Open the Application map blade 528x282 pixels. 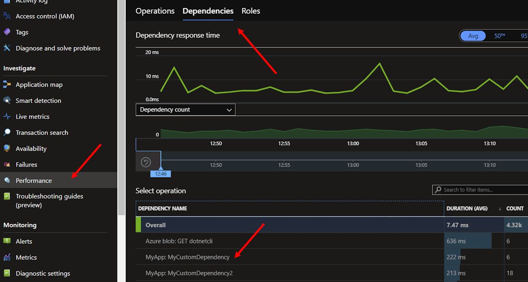40,84
